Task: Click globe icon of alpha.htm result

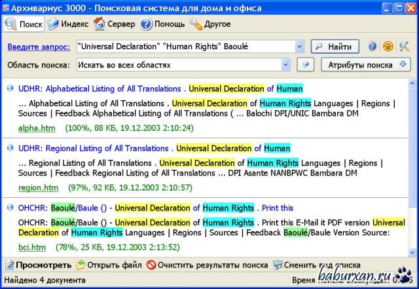Action: pos(10,88)
